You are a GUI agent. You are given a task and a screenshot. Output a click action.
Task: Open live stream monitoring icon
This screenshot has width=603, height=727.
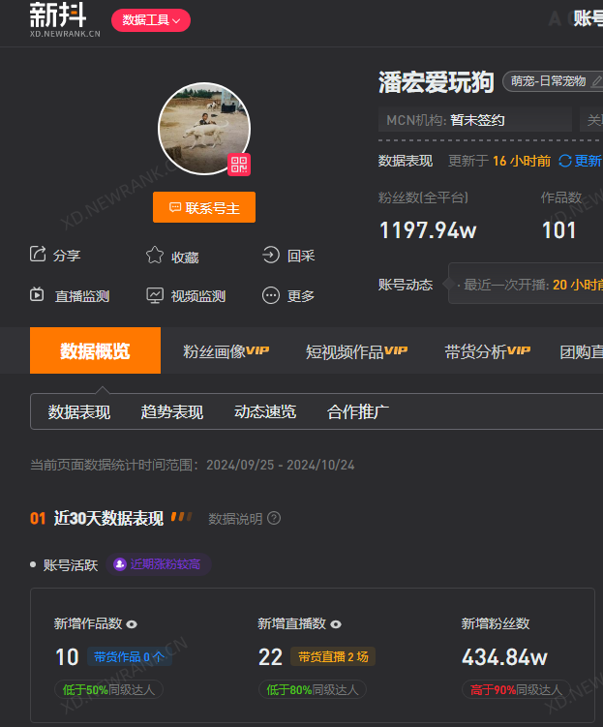tap(37, 295)
